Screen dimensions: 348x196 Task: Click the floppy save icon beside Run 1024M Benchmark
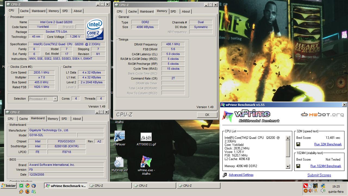click(x=298, y=166)
